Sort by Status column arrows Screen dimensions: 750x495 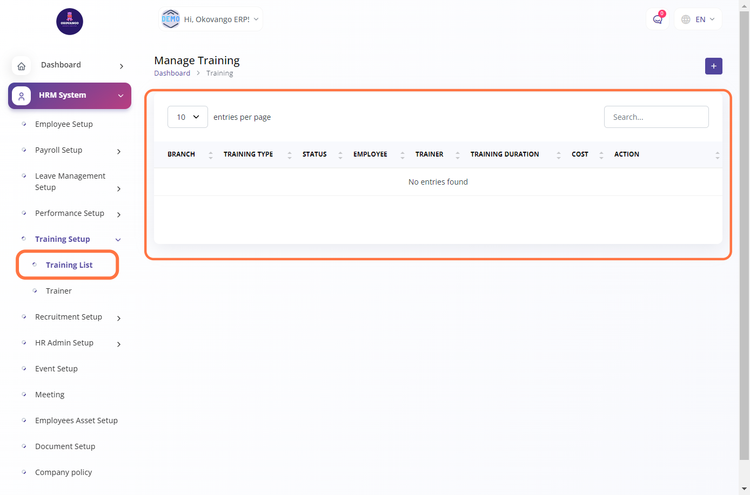340,155
